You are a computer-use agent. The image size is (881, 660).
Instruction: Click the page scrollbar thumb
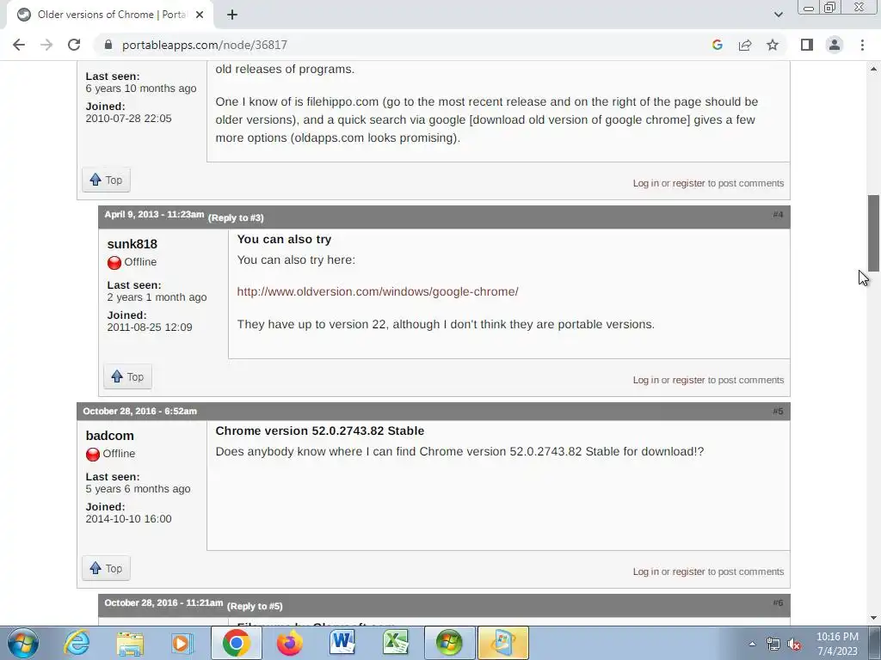pos(874,234)
